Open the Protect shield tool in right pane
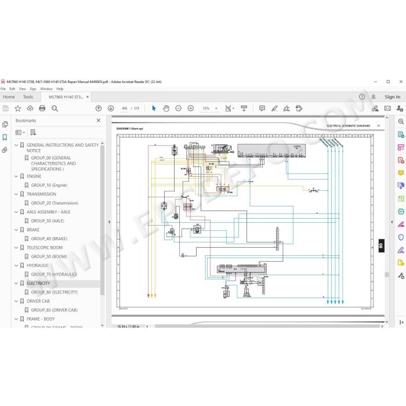Image resolution: width=406 pixels, height=406 pixels. 401,237
